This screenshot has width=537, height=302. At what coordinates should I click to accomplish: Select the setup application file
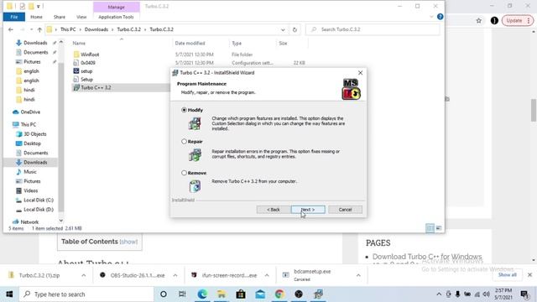point(86,71)
